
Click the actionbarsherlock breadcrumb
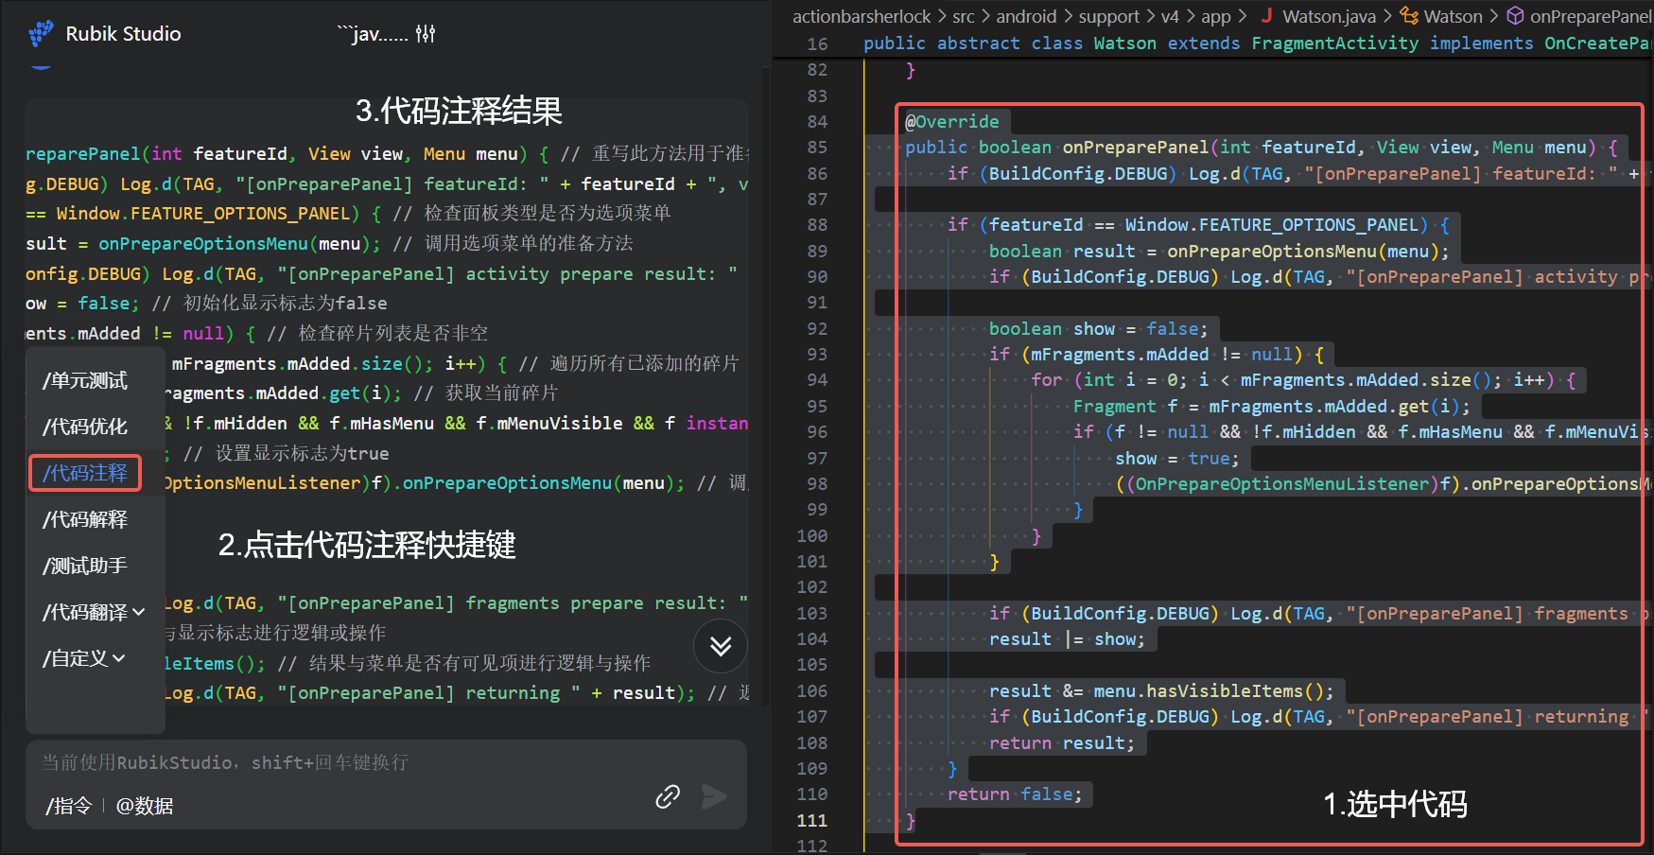862,16
